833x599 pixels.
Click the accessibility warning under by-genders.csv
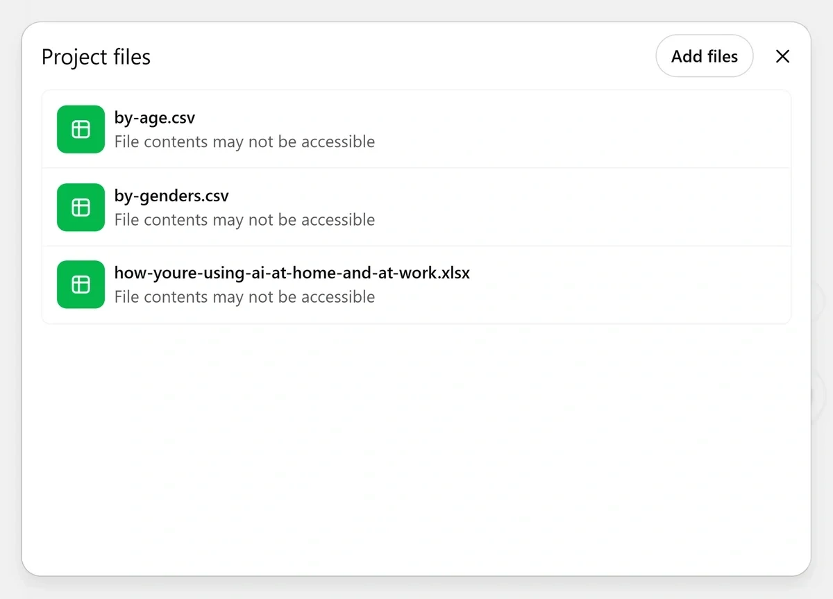[244, 220]
